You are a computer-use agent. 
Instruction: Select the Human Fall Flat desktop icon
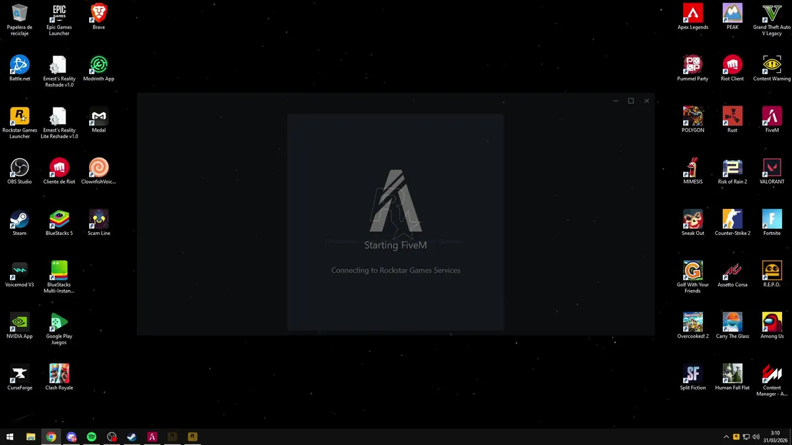click(733, 377)
